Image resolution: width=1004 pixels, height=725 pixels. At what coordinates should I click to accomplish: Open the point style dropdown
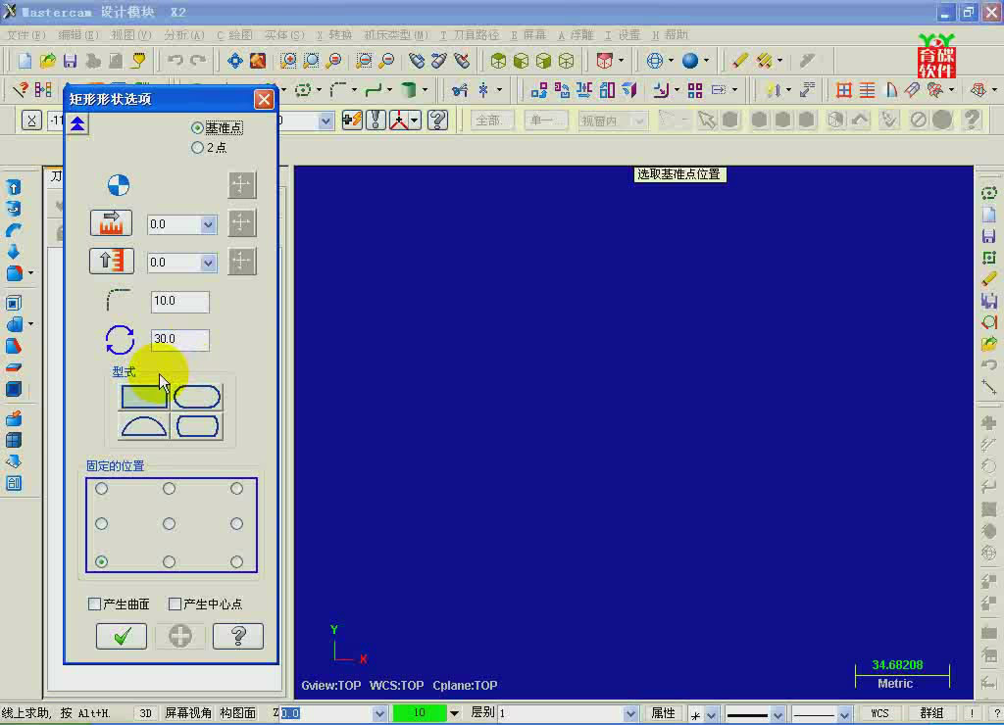(712, 714)
